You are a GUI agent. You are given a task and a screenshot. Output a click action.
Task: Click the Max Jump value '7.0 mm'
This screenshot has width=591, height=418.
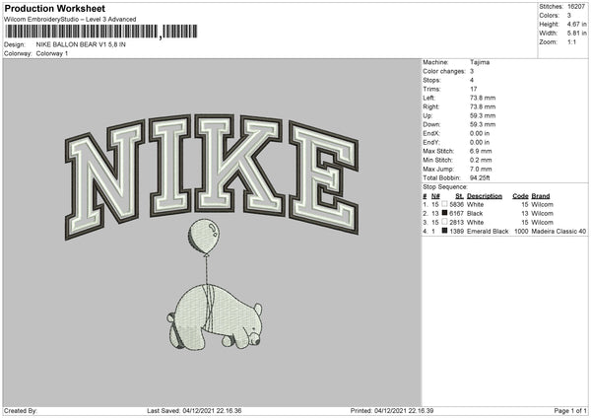click(x=481, y=169)
